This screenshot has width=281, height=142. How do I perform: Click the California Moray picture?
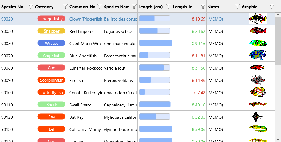click(x=258, y=129)
